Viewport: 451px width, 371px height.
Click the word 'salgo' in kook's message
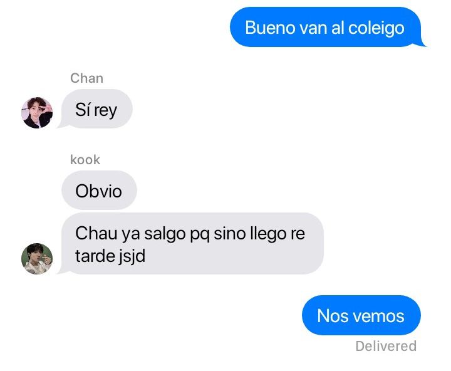coord(165,234)
